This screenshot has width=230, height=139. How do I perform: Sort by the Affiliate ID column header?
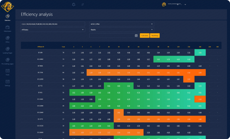point(41,46)
